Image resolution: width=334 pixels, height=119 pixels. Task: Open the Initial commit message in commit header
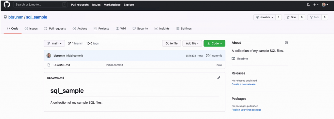pos(74,56)
